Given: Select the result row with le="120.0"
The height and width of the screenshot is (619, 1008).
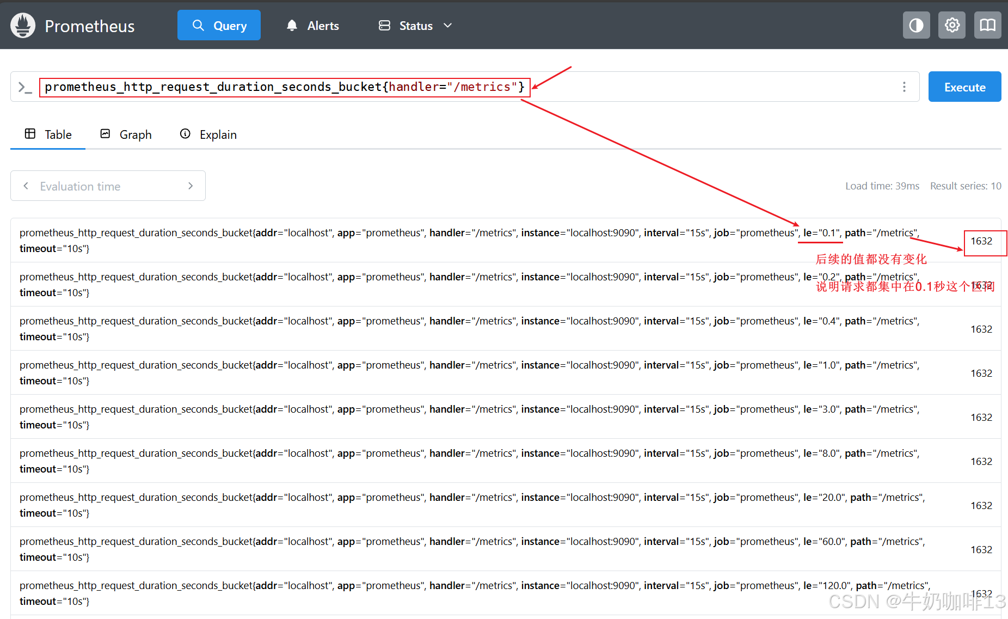Looking at the screenshot, I should point(506,593).
